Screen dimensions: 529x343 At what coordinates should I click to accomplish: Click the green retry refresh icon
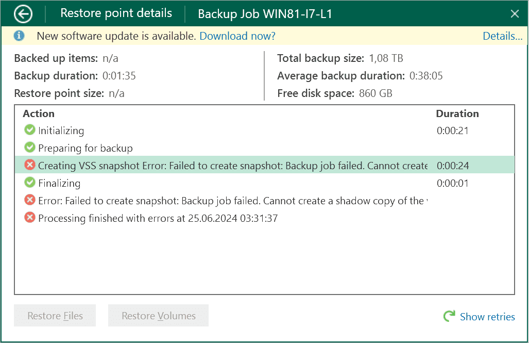448,316
